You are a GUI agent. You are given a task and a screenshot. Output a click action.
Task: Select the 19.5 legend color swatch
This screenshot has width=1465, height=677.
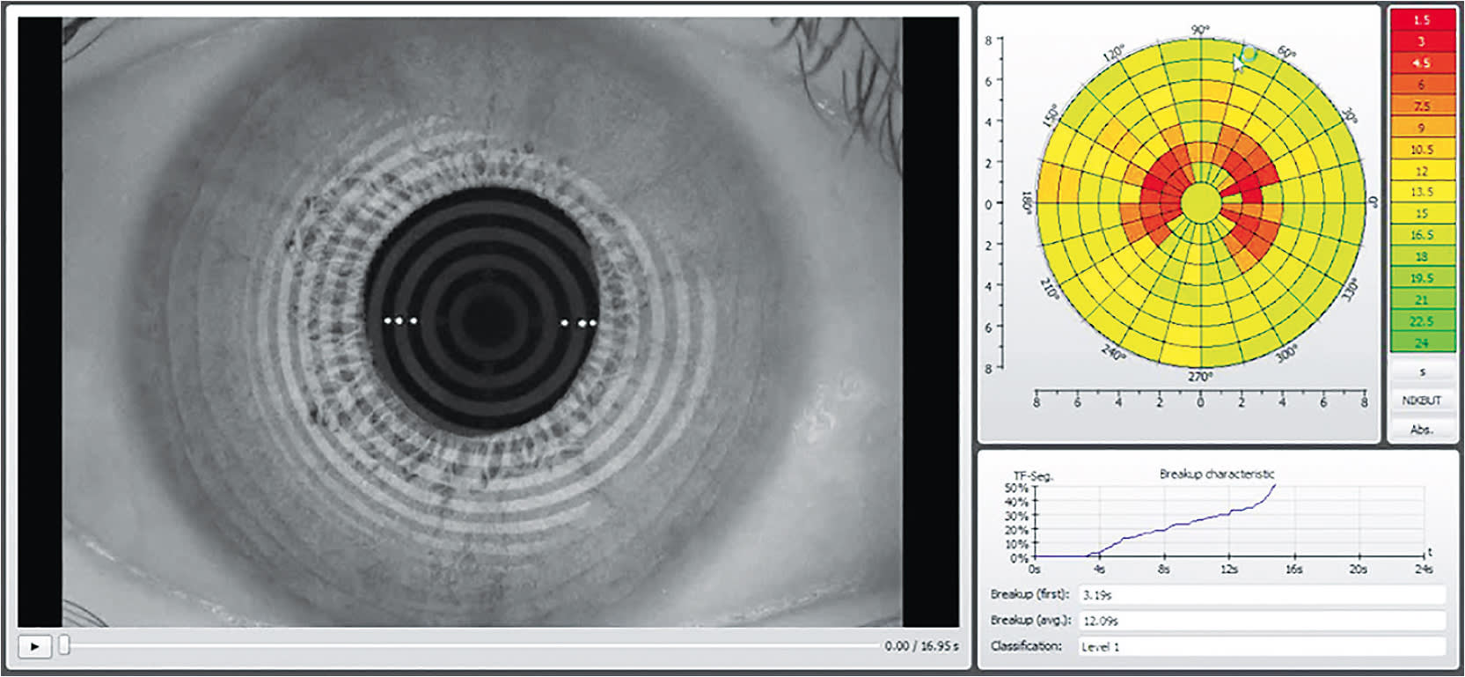(1422, 278)
